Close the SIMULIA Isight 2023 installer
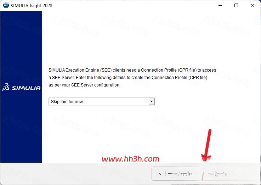Image resolution: width=261 pixels, height=185 pixels. 253,6
